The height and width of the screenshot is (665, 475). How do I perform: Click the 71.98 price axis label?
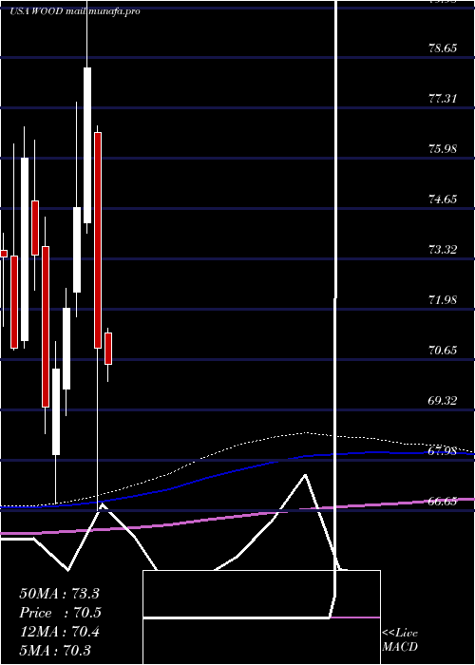[x=443, y=300]
